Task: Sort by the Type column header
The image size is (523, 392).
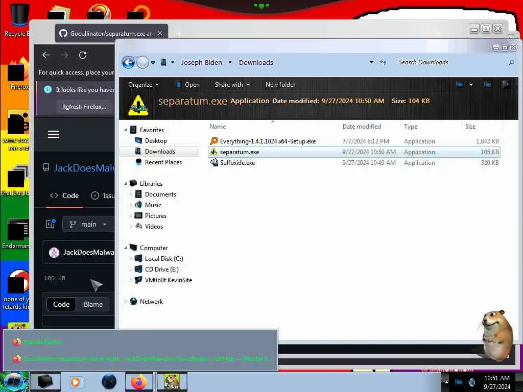Action: [x=411, y=127]
